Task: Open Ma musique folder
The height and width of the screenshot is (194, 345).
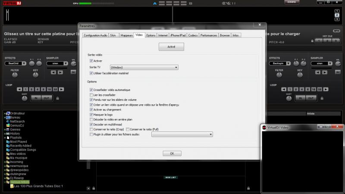Action: [19, 158]
